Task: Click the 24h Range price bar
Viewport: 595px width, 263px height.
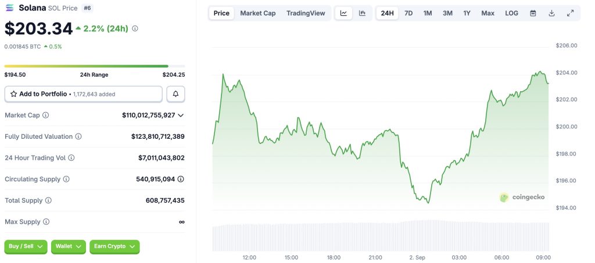Action: click(95, 66)
